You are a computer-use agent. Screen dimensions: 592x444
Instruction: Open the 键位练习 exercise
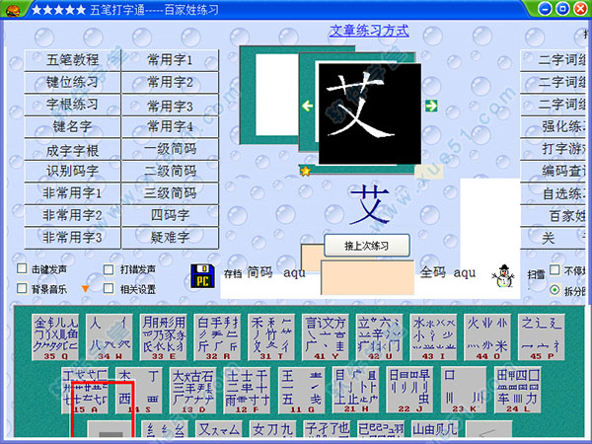tap(72, 82)
